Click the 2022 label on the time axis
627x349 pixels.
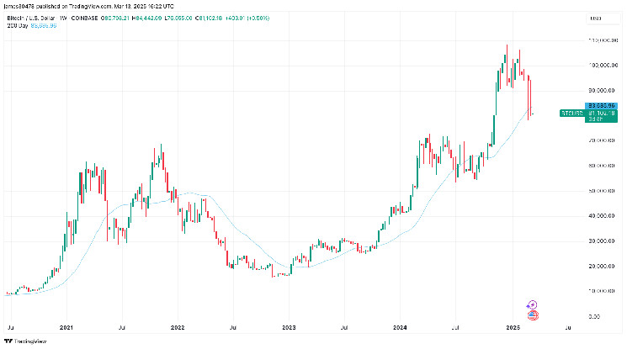tap(178, 328)
